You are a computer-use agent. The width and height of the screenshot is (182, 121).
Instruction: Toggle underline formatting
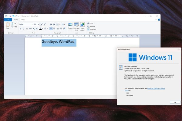[x=27, y=29]
